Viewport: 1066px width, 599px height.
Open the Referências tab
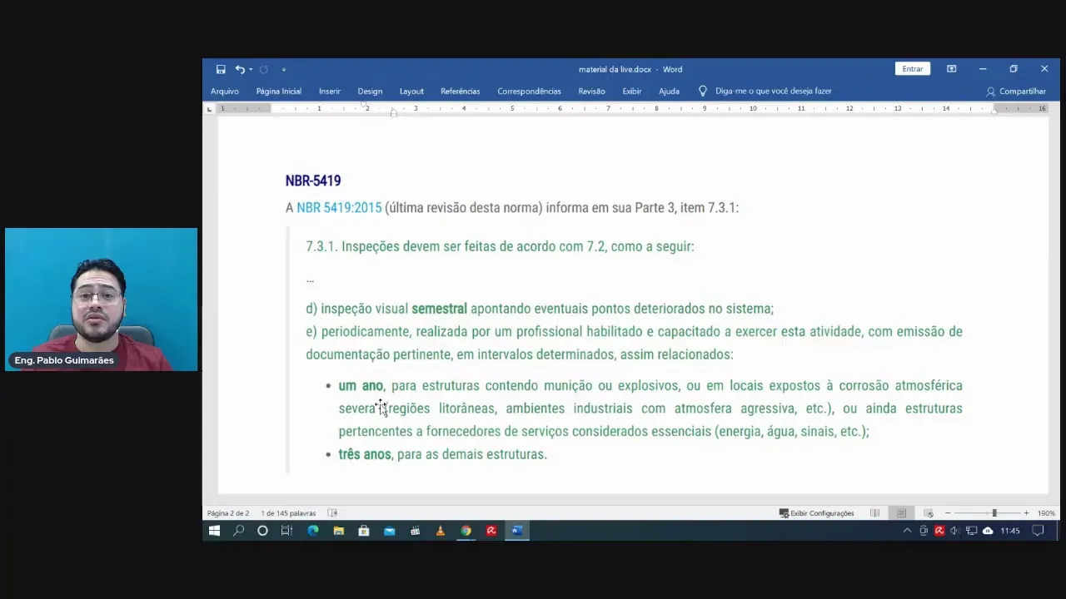(x=461, y=92)
